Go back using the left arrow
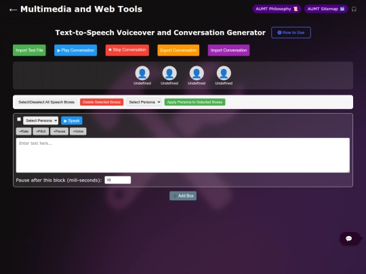This screenshot has height=274, width=366. click(x=13, y=9)
